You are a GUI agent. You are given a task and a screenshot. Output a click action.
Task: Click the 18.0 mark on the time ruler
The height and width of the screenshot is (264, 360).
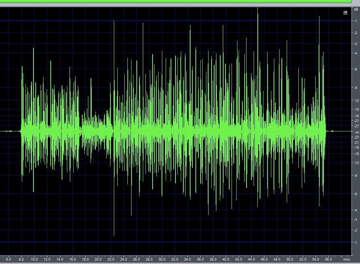85,259
